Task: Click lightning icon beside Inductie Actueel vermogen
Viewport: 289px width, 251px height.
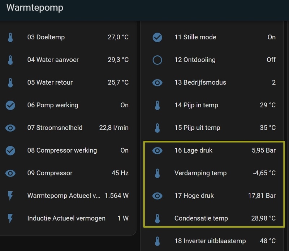Action: click(x=10, y=218)
